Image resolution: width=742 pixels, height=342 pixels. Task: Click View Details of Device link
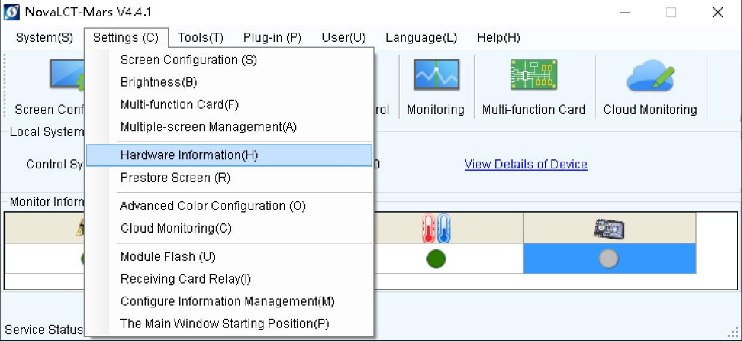tap(526, 164)
